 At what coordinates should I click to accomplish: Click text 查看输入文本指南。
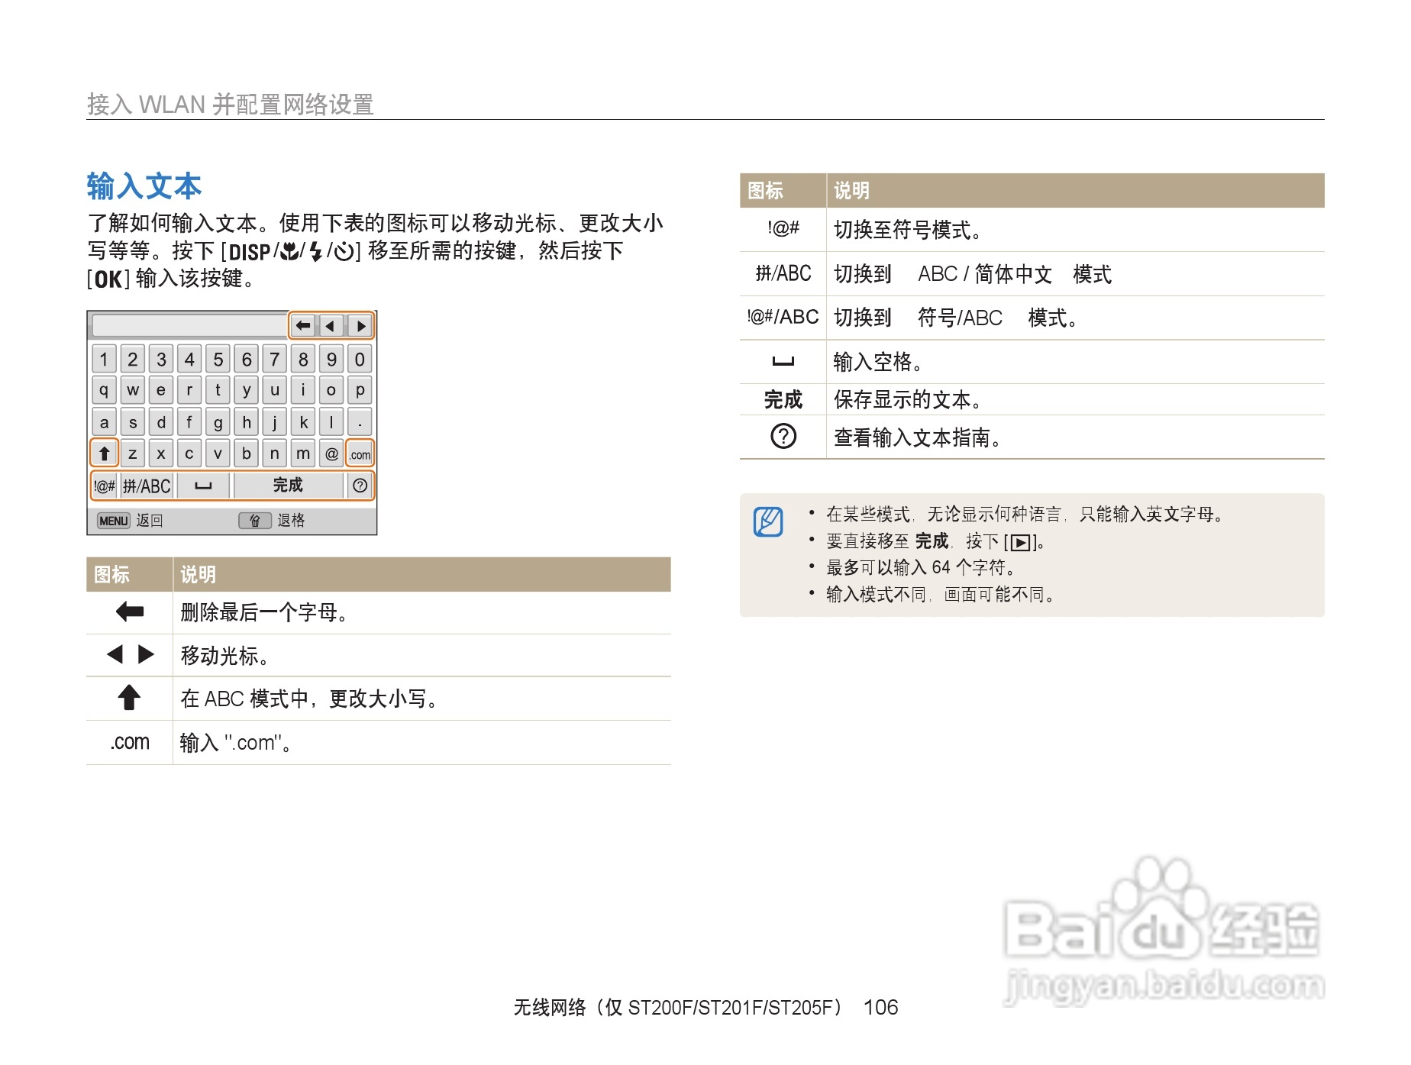(x=919, y=437)
